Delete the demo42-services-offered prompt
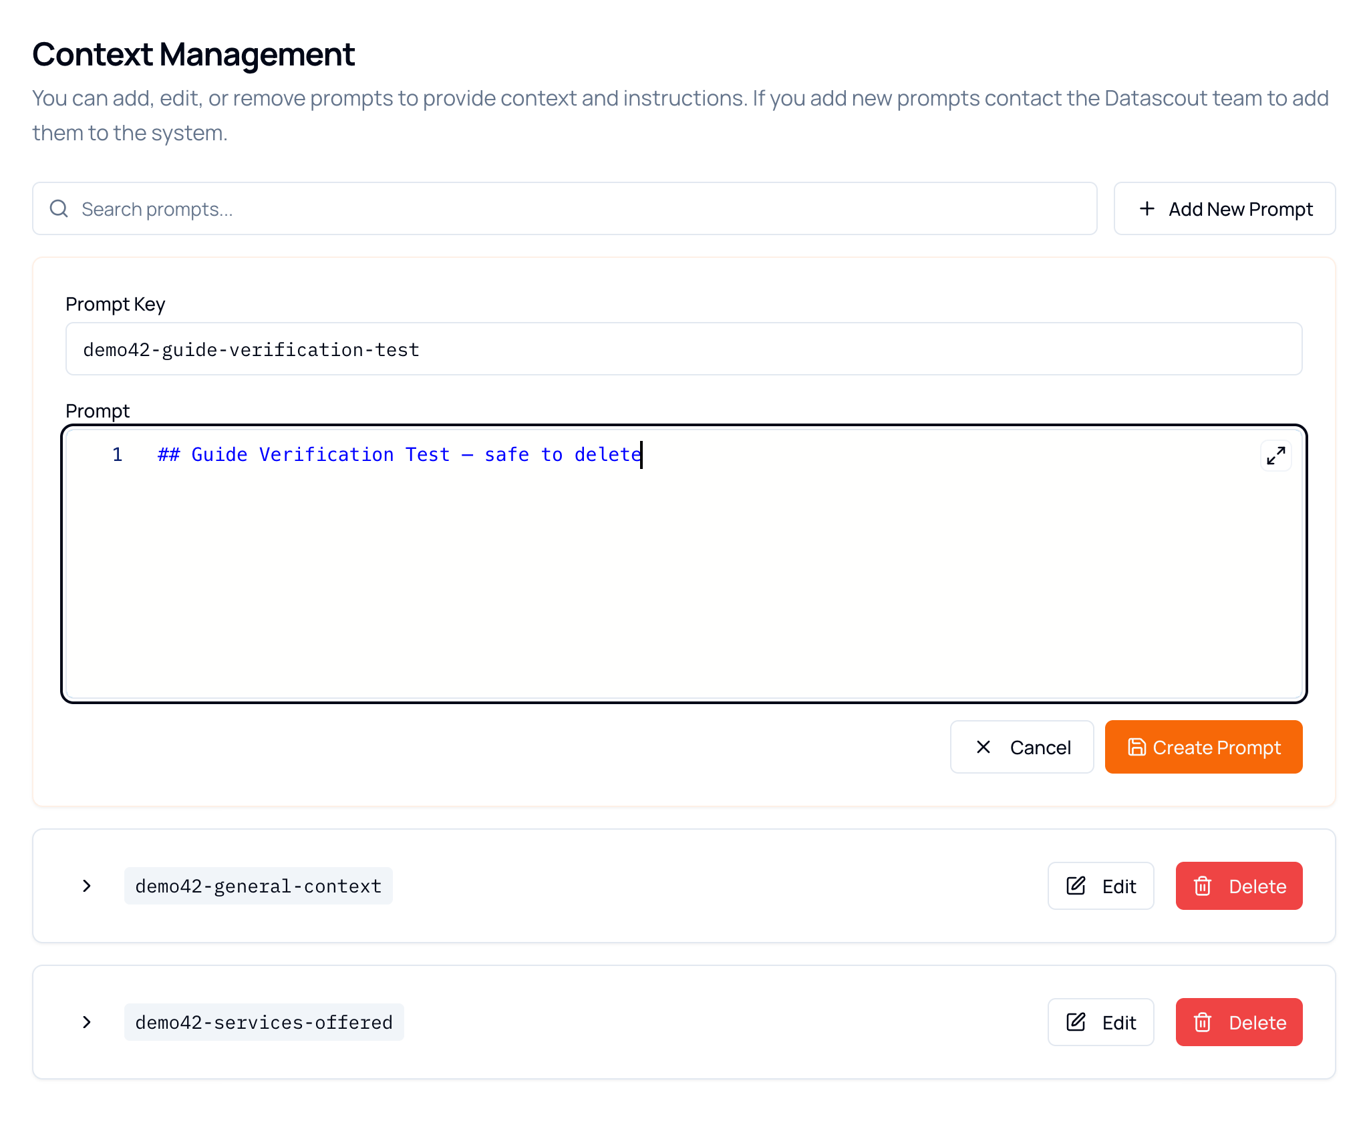The image size is (1369, 1133). pyautogui.click(x=1239, y=1022)
